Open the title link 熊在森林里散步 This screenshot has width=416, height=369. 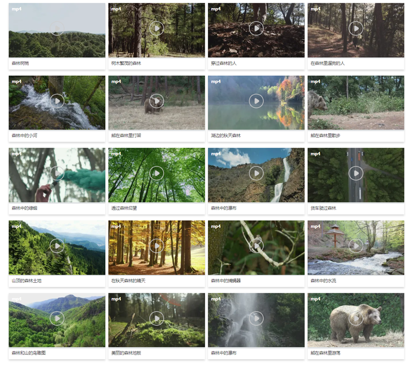(325, 136)
